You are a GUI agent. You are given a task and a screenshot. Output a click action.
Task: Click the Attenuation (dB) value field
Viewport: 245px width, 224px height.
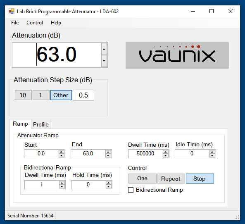(57, 55)
